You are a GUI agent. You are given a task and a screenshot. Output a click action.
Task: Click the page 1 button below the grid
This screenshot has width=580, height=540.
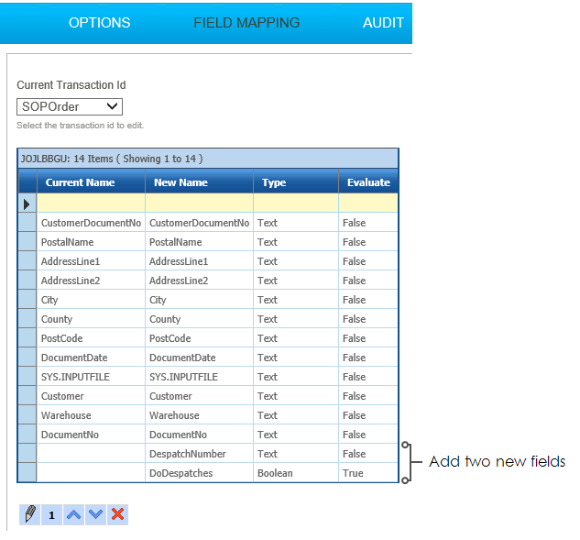[51, 514]
